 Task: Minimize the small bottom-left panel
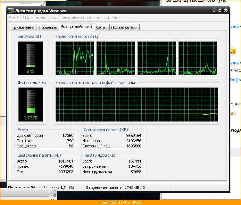50,191
